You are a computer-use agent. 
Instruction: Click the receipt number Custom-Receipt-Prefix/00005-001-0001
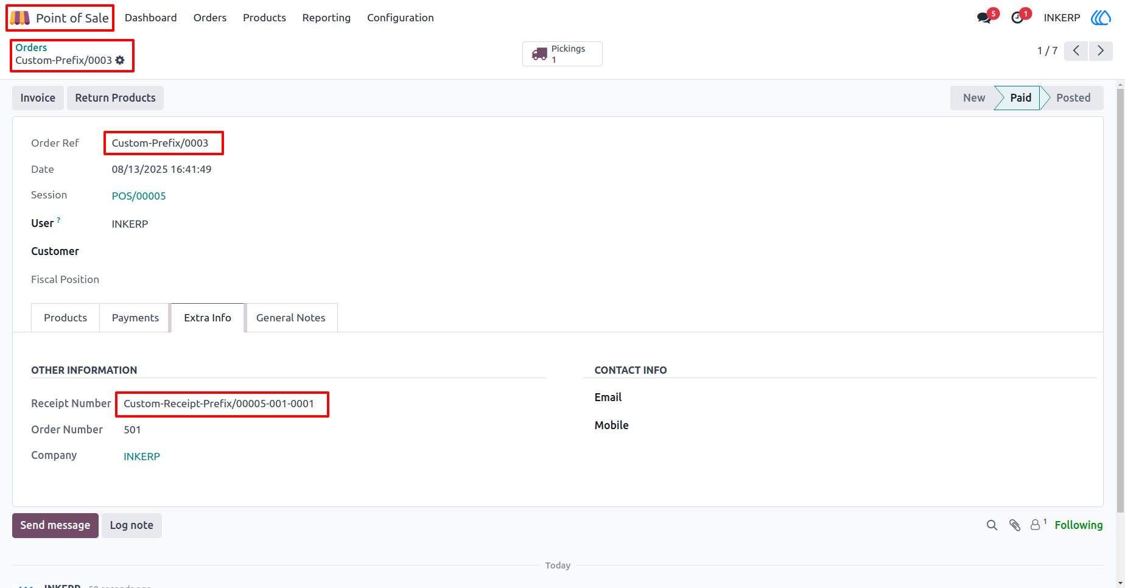219,404
